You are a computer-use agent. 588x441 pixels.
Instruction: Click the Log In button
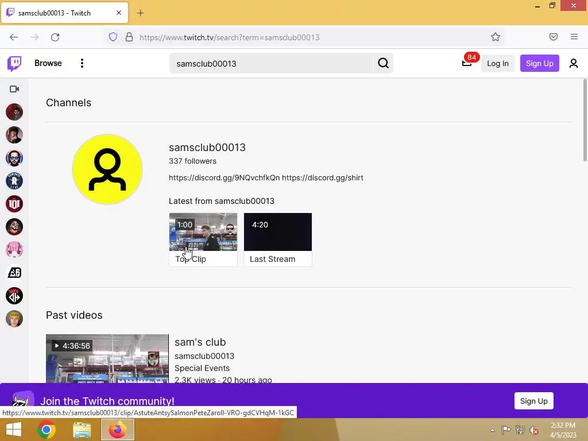(x=498, y=63)
